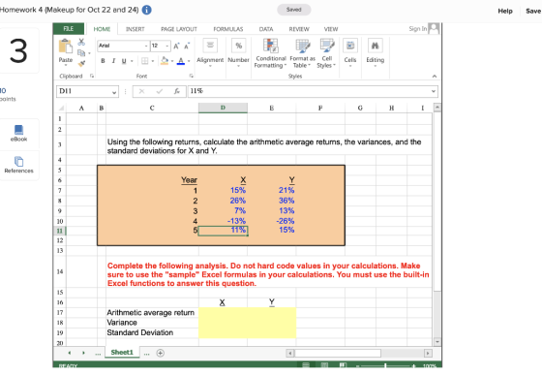Click the insert function fx icon
Screen dimensions: 542x376
pos(176,91)
